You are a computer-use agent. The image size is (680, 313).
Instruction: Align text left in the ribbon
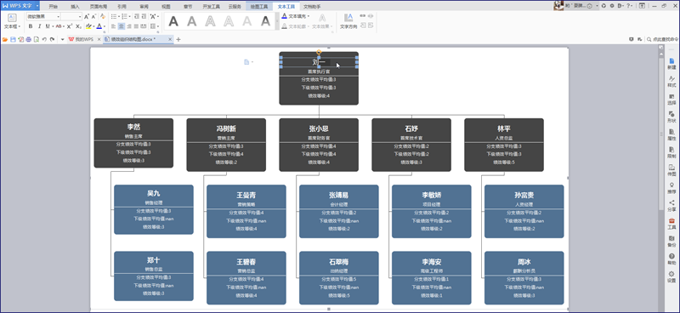(113, 26)
